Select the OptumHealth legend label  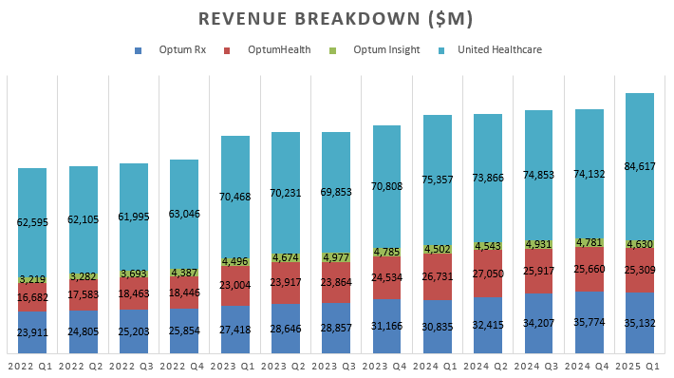[279, 50]
